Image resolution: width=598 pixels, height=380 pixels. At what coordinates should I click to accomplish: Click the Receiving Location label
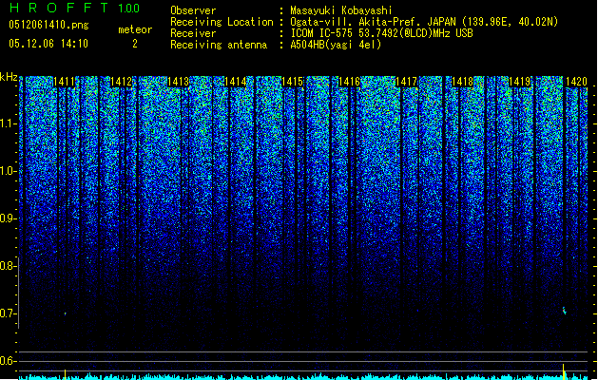tap(222, 22)
